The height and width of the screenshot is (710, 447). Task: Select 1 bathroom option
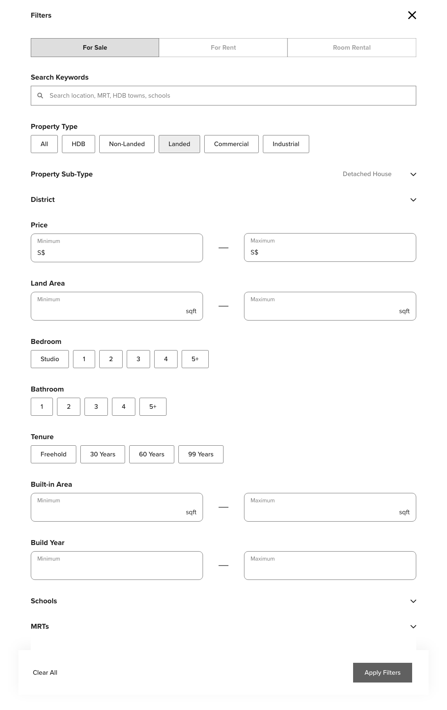42,407
